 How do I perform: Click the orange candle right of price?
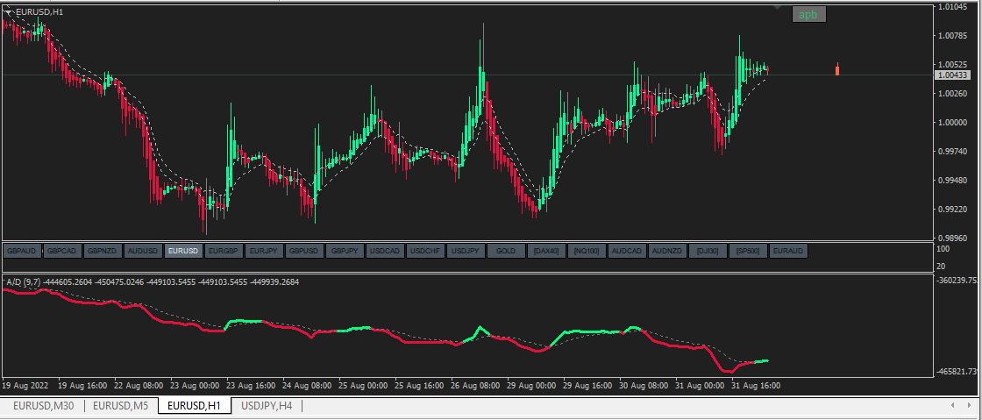(837, 69)
